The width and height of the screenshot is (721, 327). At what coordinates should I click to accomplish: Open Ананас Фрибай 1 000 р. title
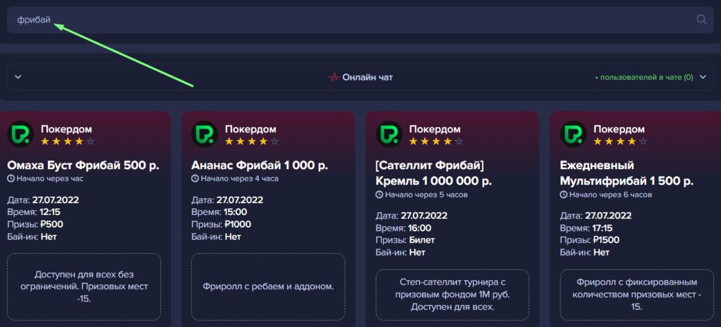coord(260,166)
